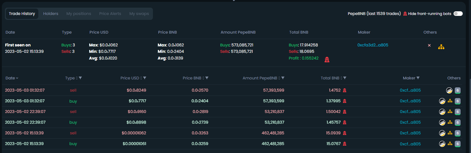Open the hierarchy icon next to the summary maker

pos(441,47)
